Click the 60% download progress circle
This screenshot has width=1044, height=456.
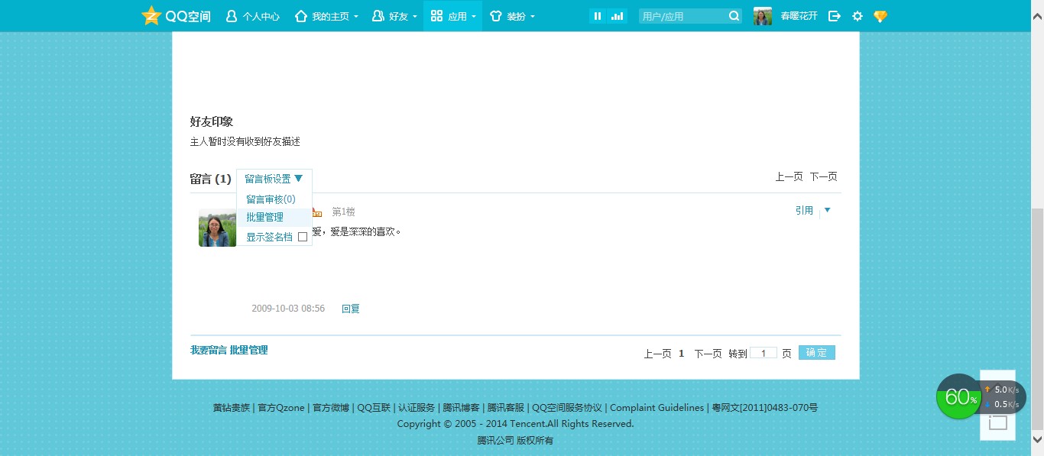958,397
